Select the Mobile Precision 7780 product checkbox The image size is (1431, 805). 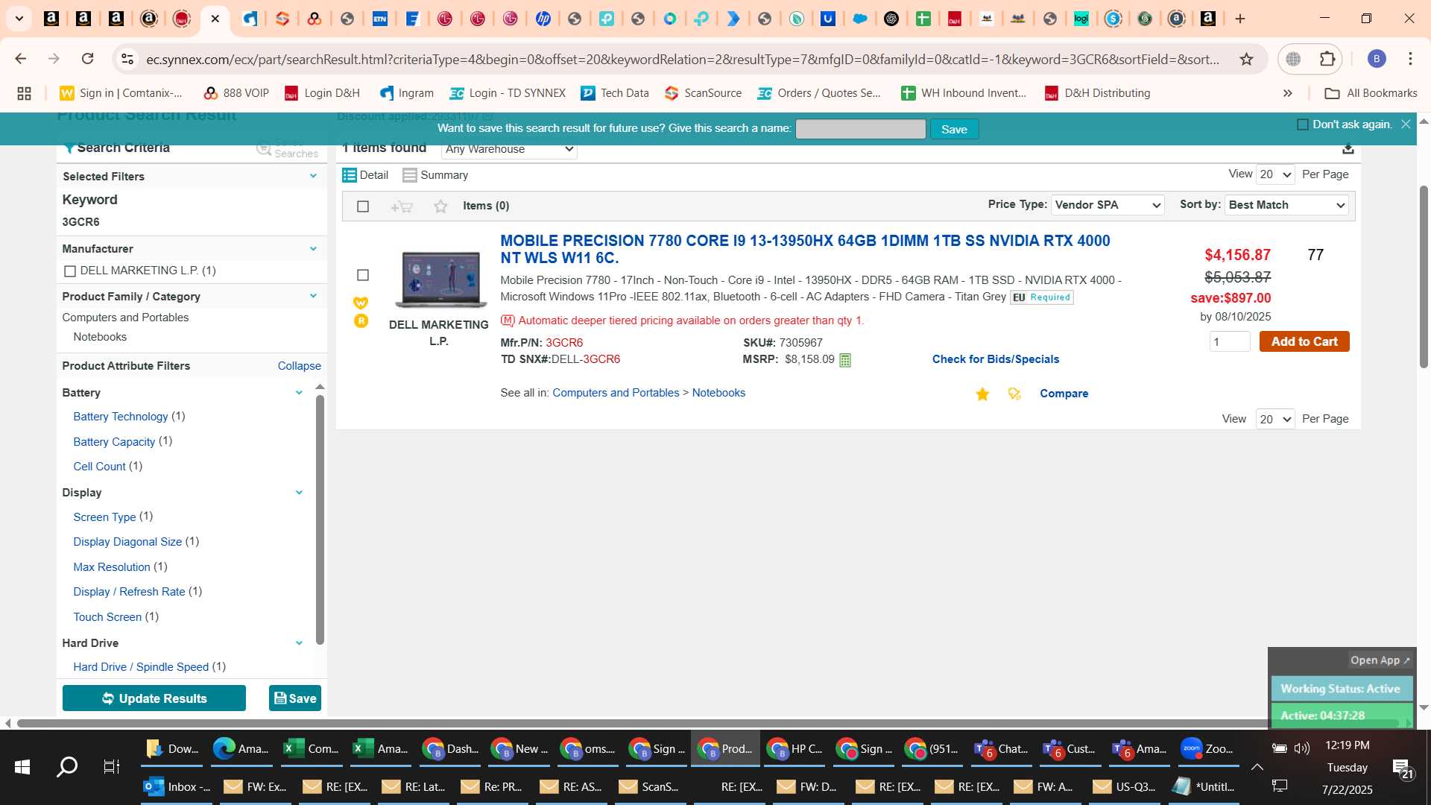[363, 275]
